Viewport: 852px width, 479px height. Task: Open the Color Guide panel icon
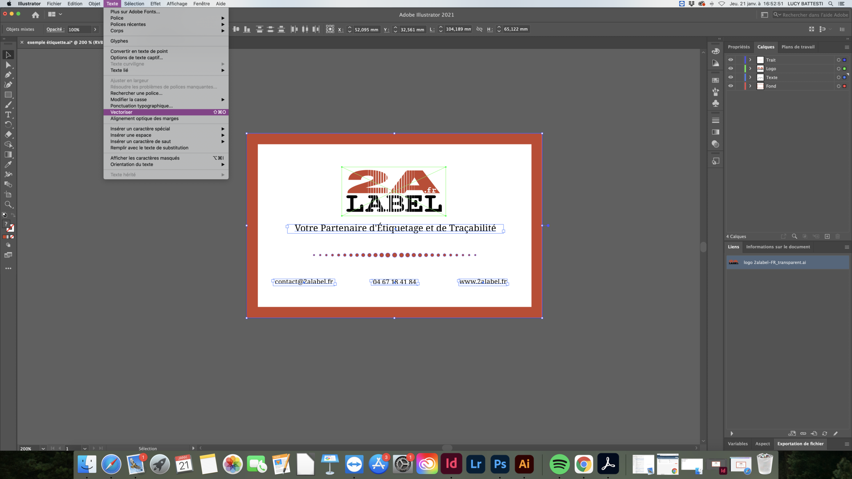[716, 63]
